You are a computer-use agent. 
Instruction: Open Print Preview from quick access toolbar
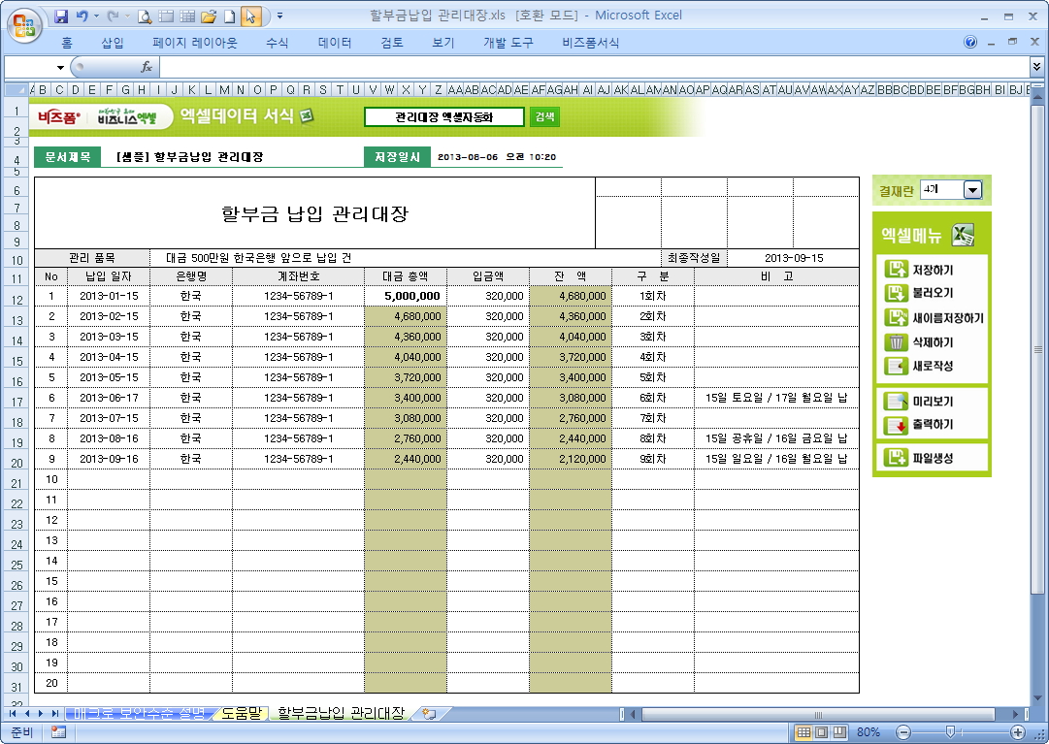tap(145, 16)
